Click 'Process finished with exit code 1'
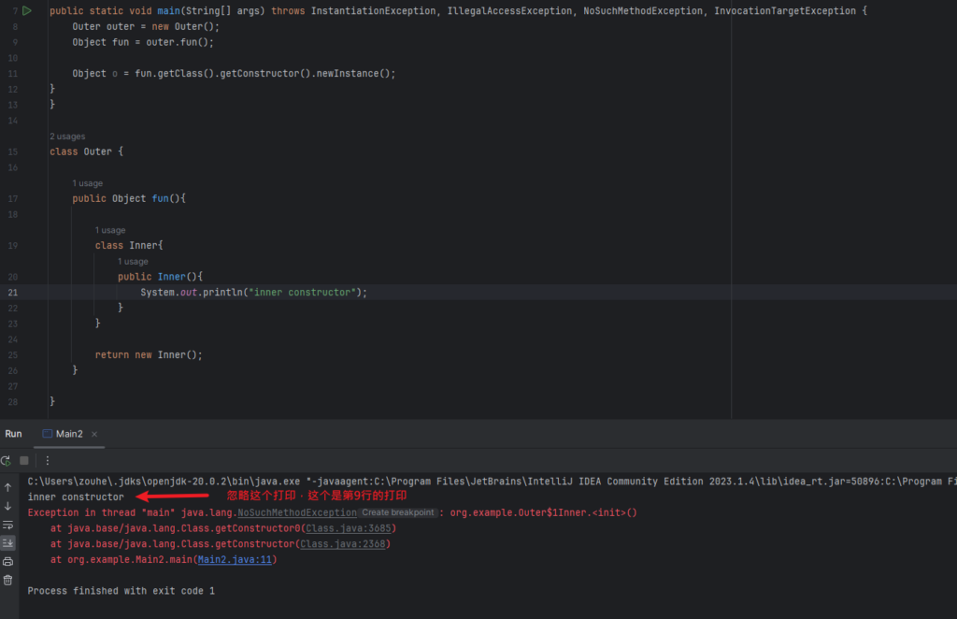Viewport: 957px width, 619px height. [x=121, y=591]
